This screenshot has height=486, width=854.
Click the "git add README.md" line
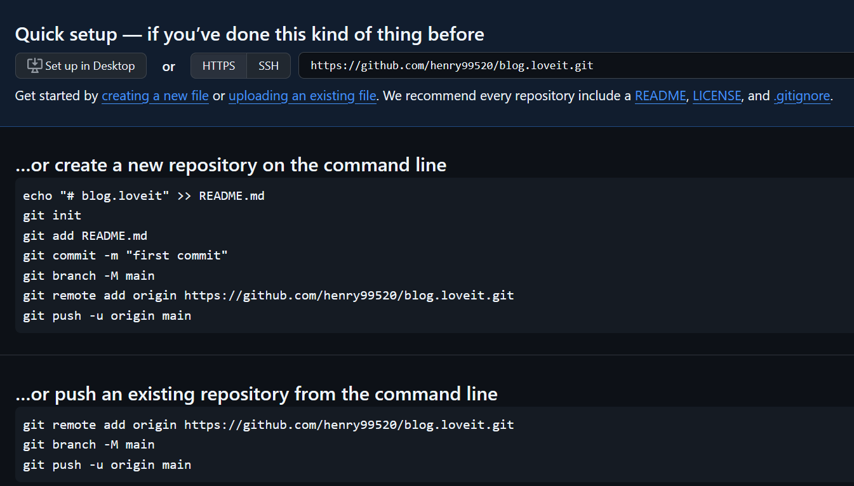[85, 236]
